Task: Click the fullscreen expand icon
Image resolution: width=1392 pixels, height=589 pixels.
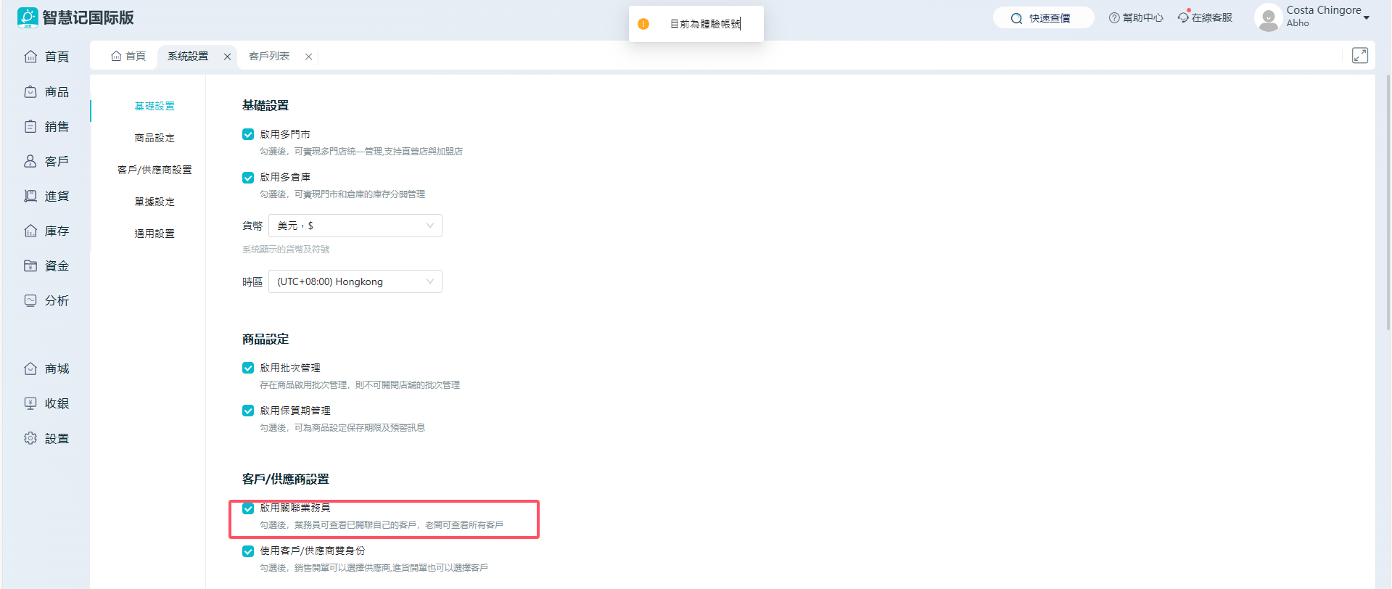Action: 1359,56
